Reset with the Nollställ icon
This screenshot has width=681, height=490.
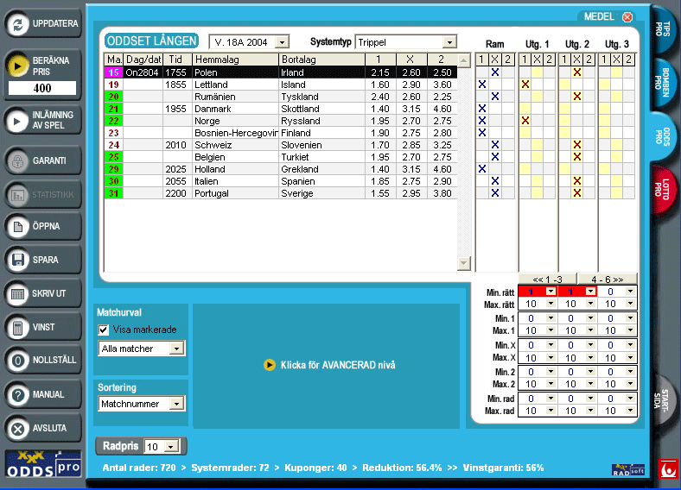pos(17,361)
